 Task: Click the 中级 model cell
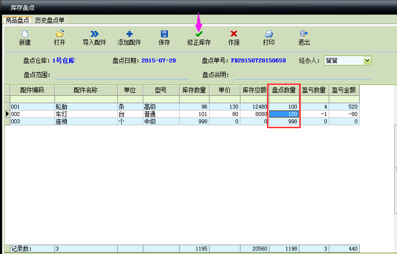(161, 121)
